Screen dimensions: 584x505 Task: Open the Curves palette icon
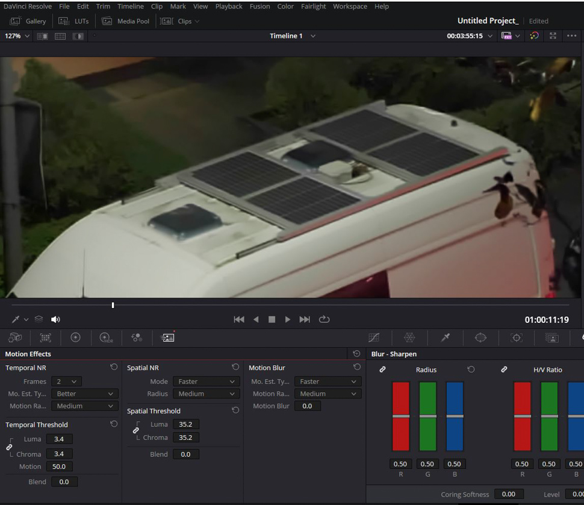(x=373, y=337)
